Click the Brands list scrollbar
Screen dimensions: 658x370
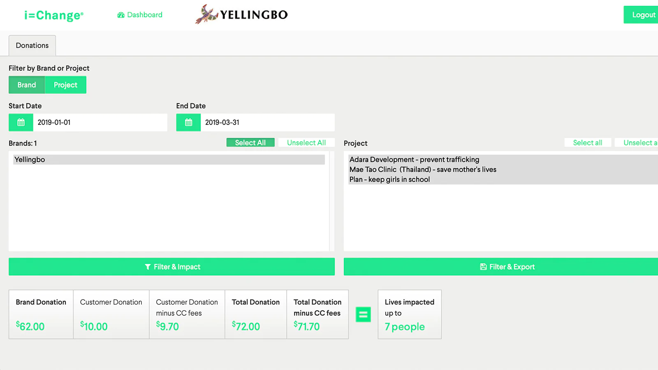pyautogui.click(x=331, y=201)
